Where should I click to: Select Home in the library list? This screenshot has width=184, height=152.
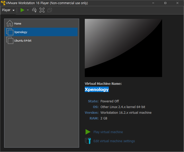tap(41, 24)
